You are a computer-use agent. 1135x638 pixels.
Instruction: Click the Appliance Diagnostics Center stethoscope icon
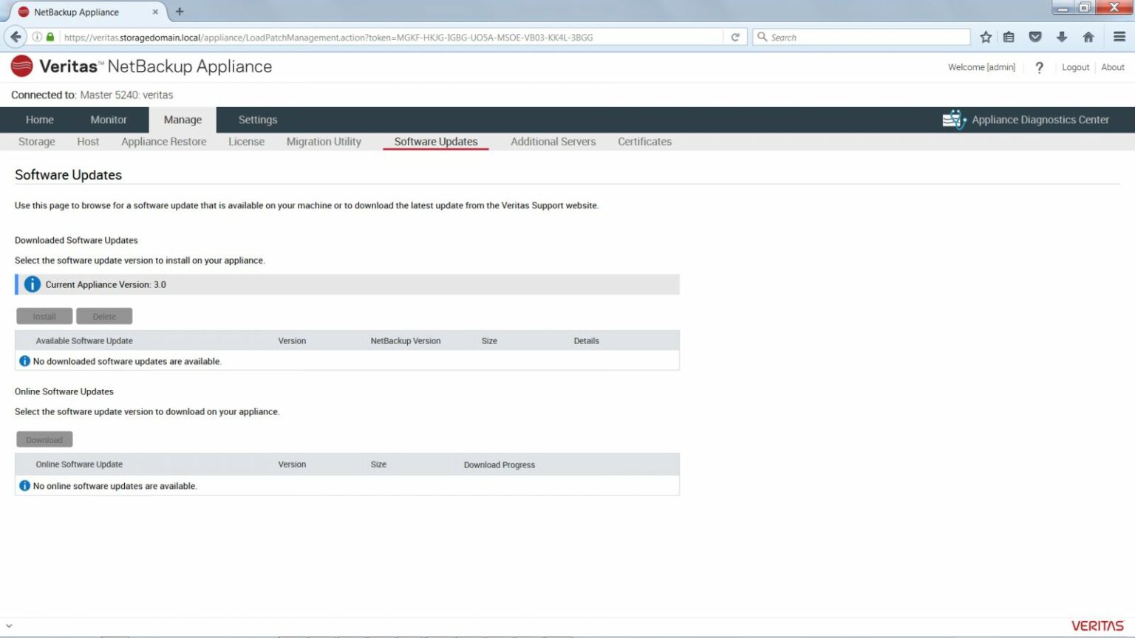[954, 120]
